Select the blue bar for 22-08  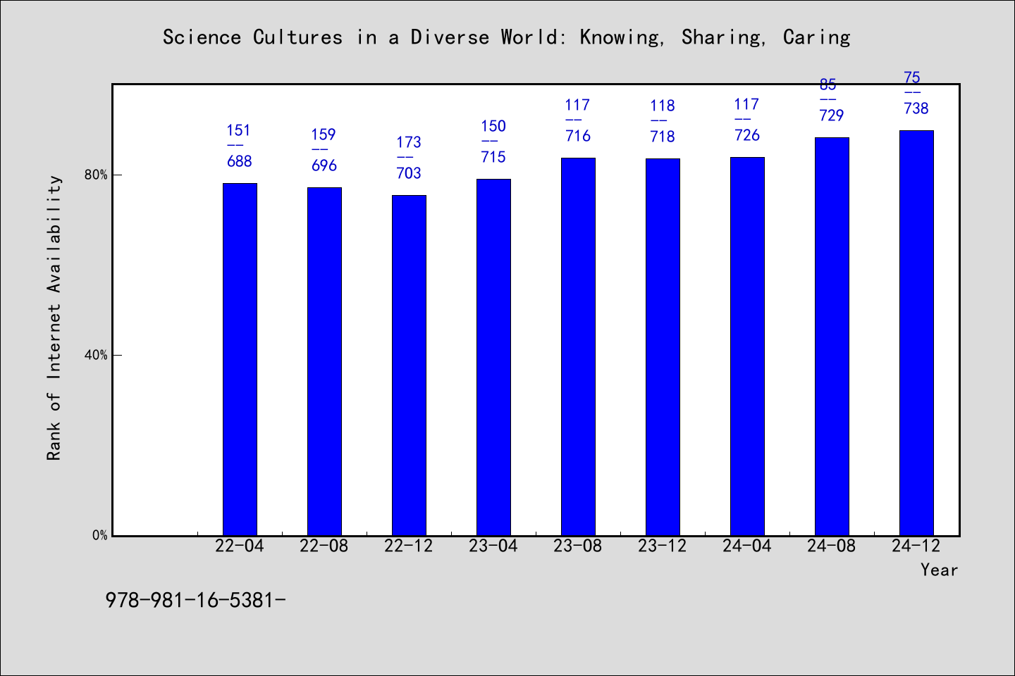[x=324, y=361]
